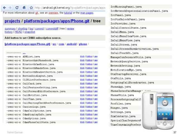The image size is (178, 134).
Task: Open blob link for CallForwardEditPreference.java
Action: (x=82, y=91)
